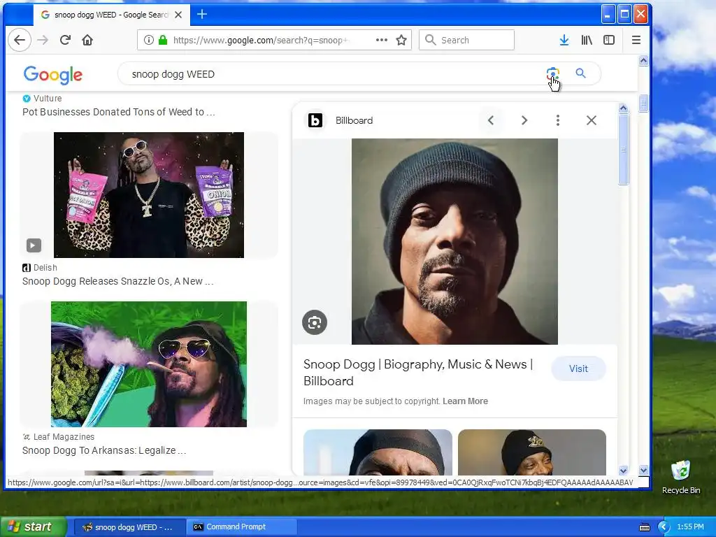Open the Firefox hamburger menu
The image size is (716, 537).
click(x=636, y=40)
